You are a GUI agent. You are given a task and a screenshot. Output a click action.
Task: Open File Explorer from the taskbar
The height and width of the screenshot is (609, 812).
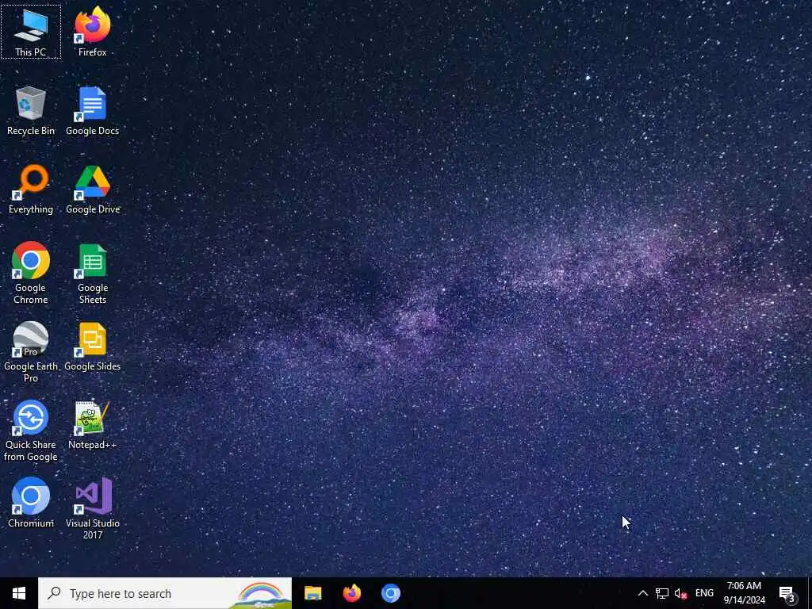[x=312, y=593]
